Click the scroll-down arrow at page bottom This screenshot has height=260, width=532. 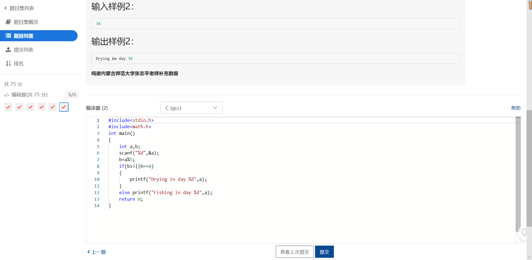[x=529, y=257]
